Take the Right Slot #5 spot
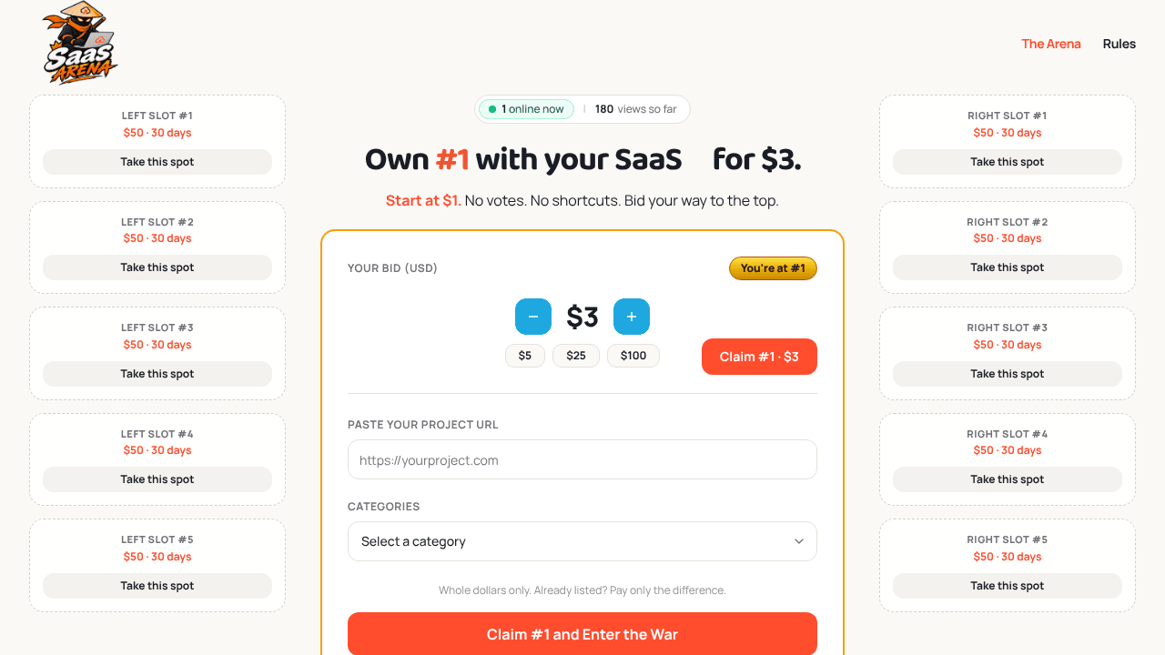1165x655 pixels. click(x=1008, y=586)
